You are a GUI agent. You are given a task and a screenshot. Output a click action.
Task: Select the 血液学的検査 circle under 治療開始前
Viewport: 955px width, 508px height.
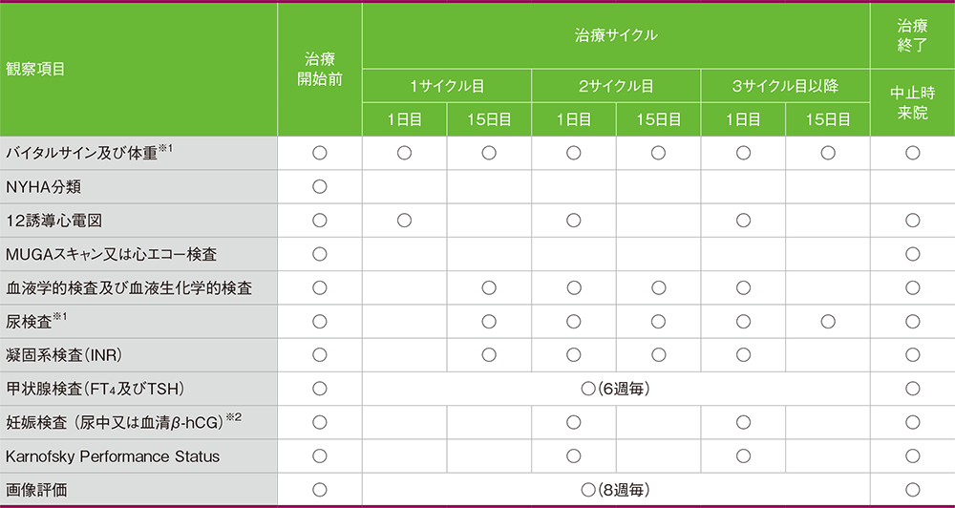coord(320,287)
